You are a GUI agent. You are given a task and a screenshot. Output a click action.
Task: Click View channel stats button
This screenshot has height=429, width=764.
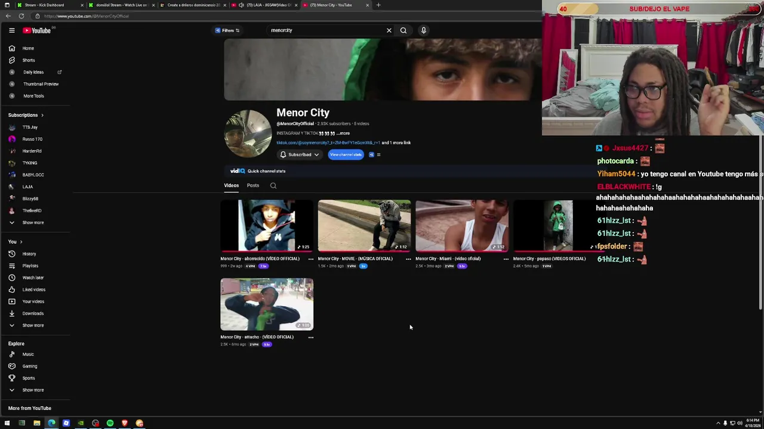pos(346,155)
